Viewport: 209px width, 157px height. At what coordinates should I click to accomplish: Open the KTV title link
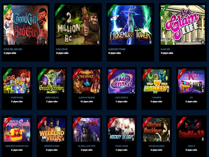(191, 98)
